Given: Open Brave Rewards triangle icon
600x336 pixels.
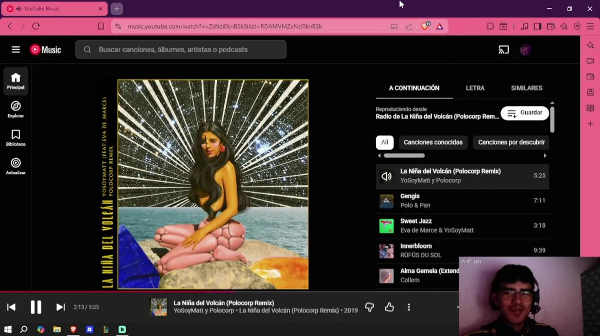Looking at the screenshot, I should [x=440, y=27].
